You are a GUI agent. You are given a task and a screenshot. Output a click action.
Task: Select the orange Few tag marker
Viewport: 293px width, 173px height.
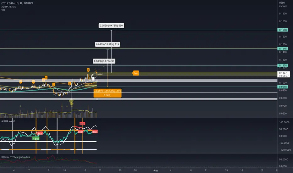pyautogui.click(x=136, y=73)
